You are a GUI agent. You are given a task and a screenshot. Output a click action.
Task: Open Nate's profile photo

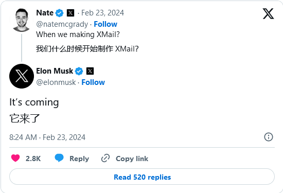pyautogui.click(x=22, y=20)
